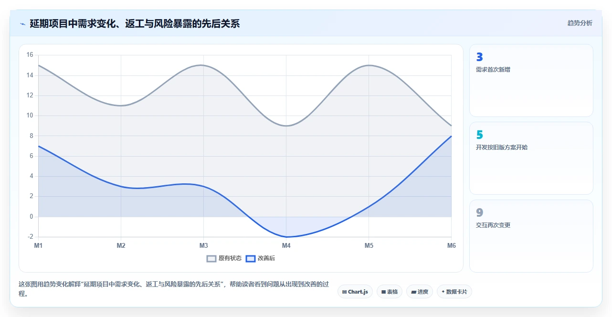The image size is (612, 317).
Task: Select the 进度 tag chip
Action: (x=420, y=292)
